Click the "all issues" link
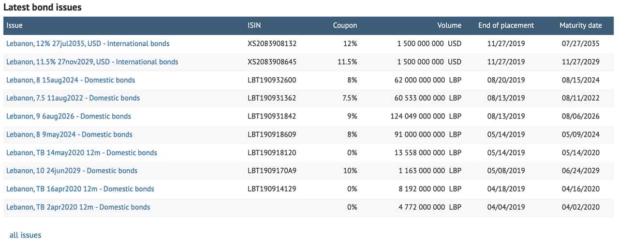This screenshot has height=243, width=619. click(x=25, y=235)
